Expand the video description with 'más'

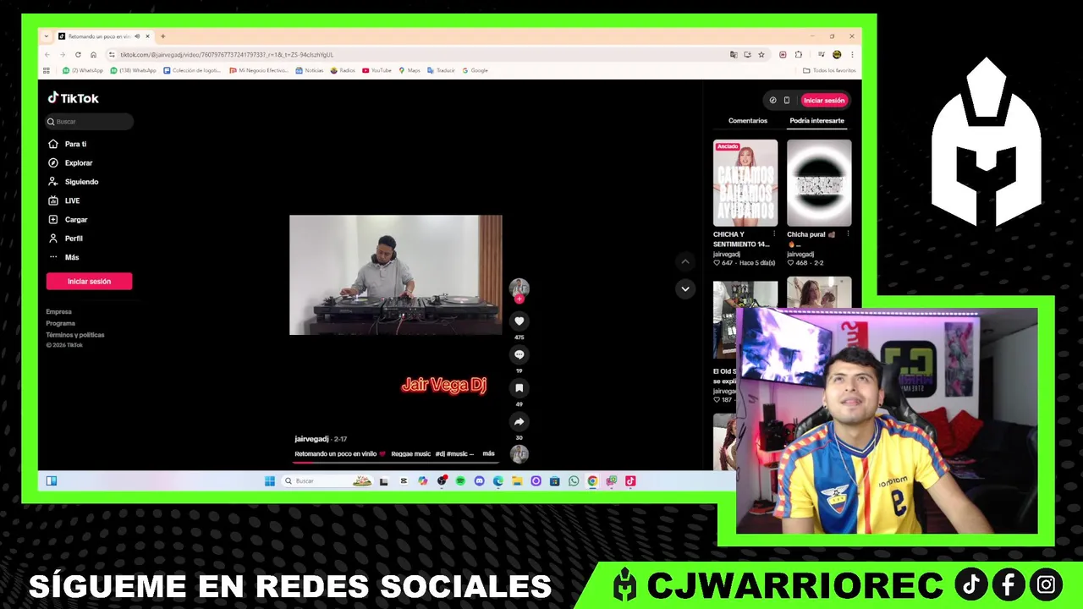[x=488, y=453]
